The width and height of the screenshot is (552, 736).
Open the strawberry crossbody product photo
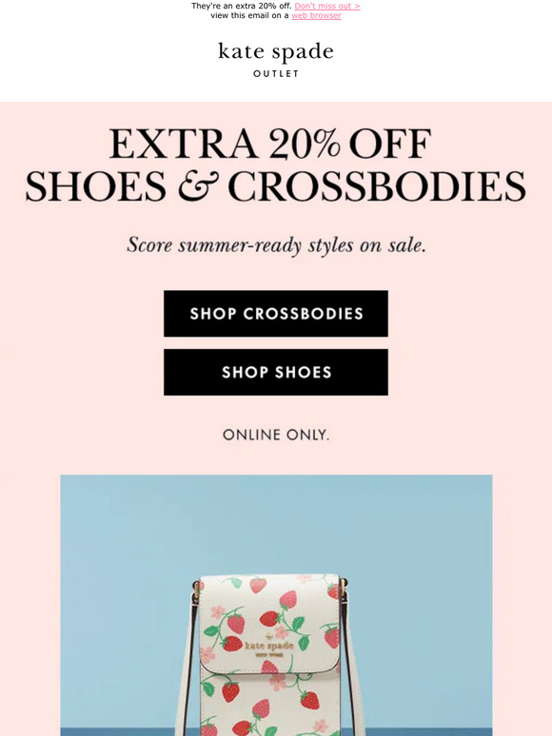pyautogui.click(x=276, y=606)
